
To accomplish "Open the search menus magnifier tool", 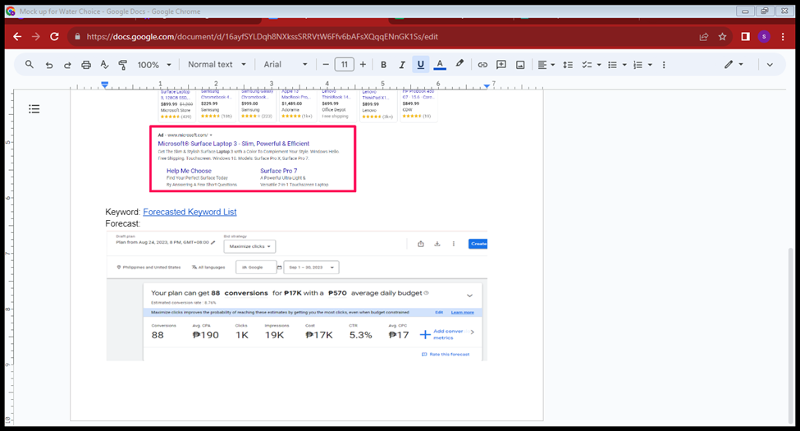I will coord(30,65).
